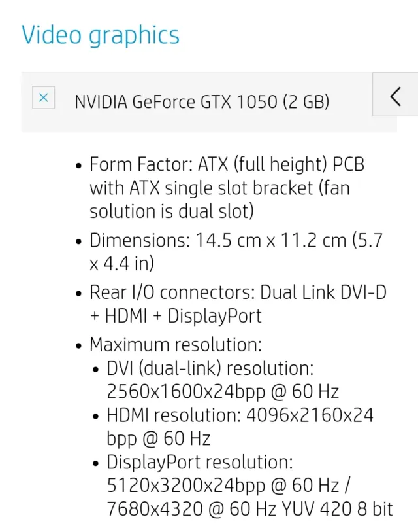Collapse panel with the left chevron arrow
This screenshot has height=530, width=418.
point(395,96)
